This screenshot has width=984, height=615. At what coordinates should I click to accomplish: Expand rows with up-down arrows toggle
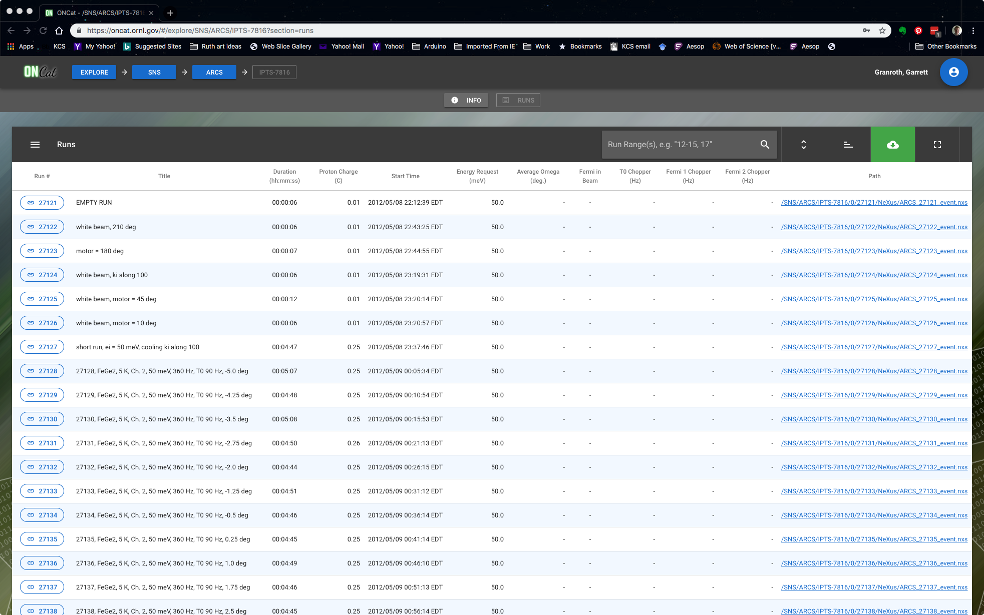click(803, 145)
